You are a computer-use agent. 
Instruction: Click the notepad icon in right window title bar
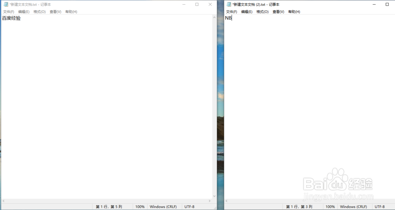tap(229, 4)
